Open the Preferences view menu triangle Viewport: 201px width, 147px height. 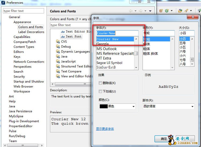point(150,11)
